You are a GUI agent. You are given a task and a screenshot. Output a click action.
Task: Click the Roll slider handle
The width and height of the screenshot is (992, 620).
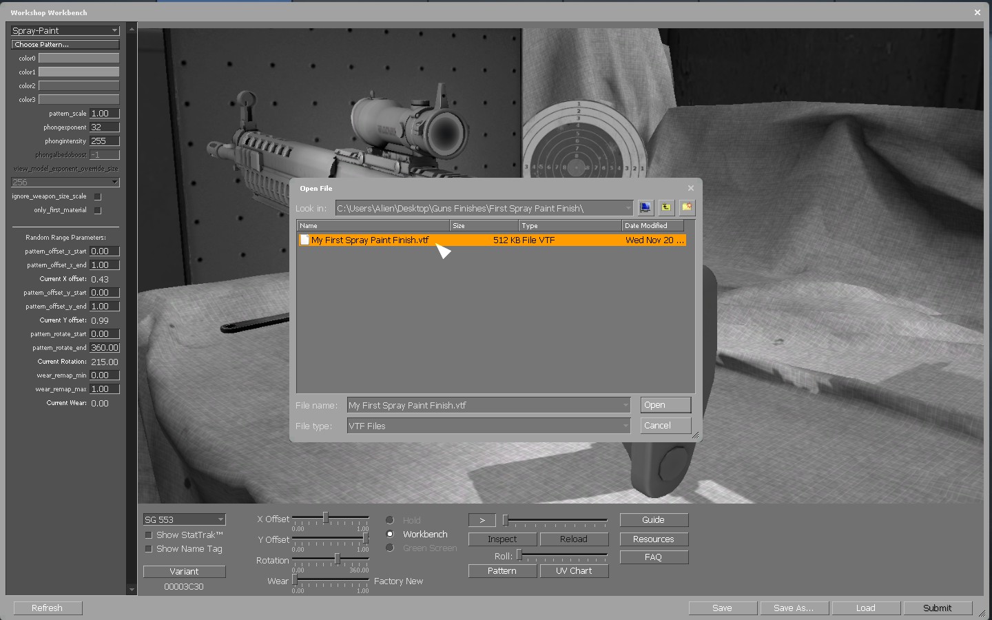(519, 555)
